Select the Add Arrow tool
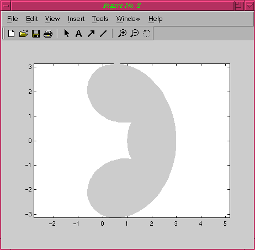 click(x=91, y=34)
